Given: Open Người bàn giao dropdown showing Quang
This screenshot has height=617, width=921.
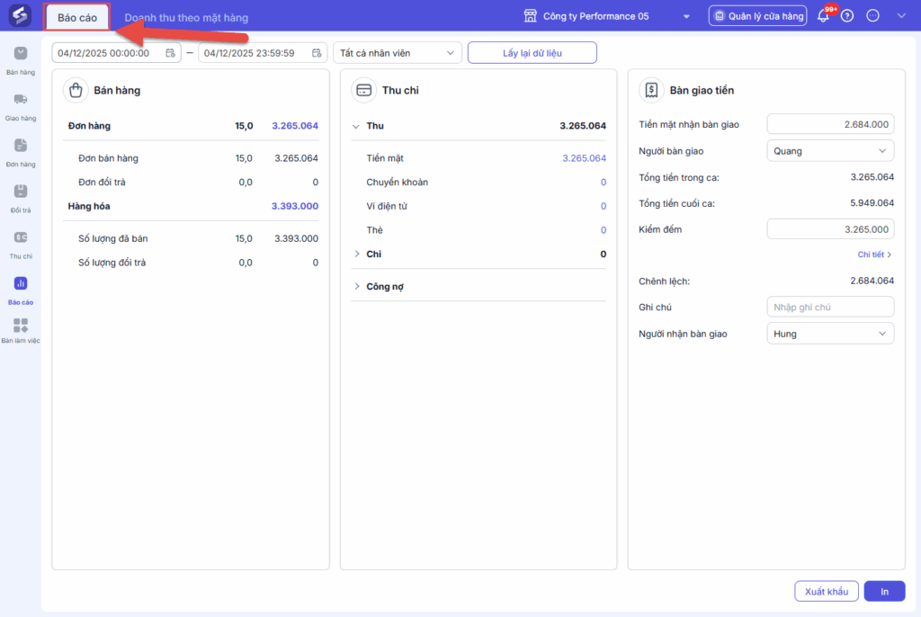Looking at the screenshot, I should coord(830,151).
